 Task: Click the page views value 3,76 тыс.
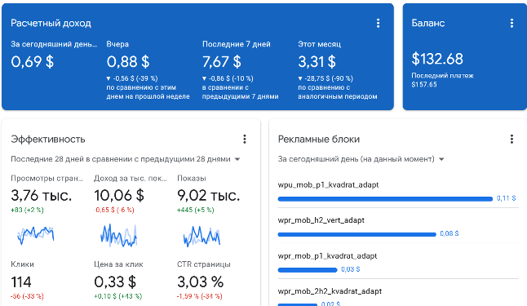pyautogui.click(x=42, y=195)
